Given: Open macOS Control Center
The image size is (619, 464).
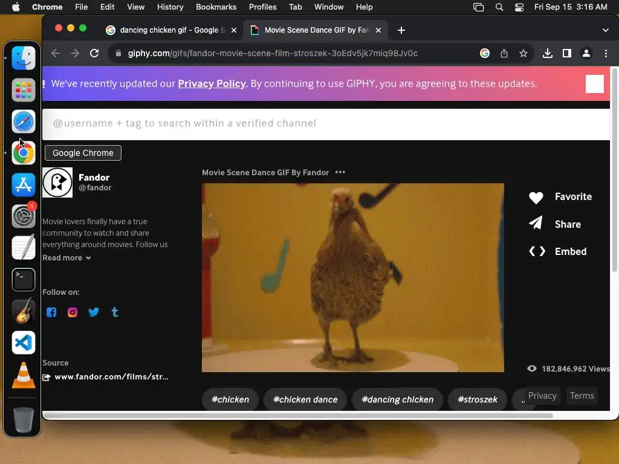Looking at the screenshot, I should (519, 7).
